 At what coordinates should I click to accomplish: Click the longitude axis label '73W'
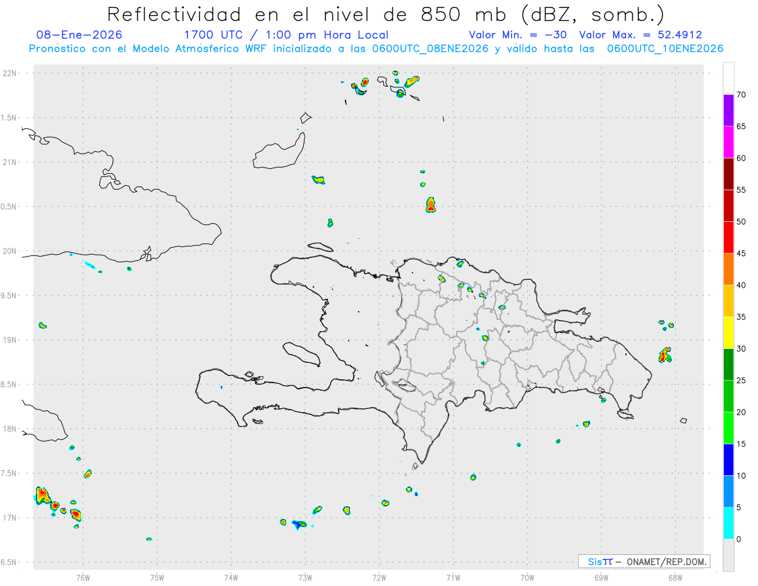(x=305, y=577)
